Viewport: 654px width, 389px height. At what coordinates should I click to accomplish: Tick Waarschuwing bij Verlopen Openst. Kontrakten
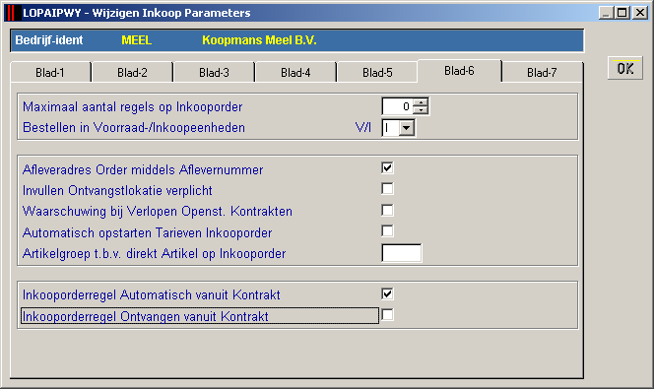(x=387, y=210)
